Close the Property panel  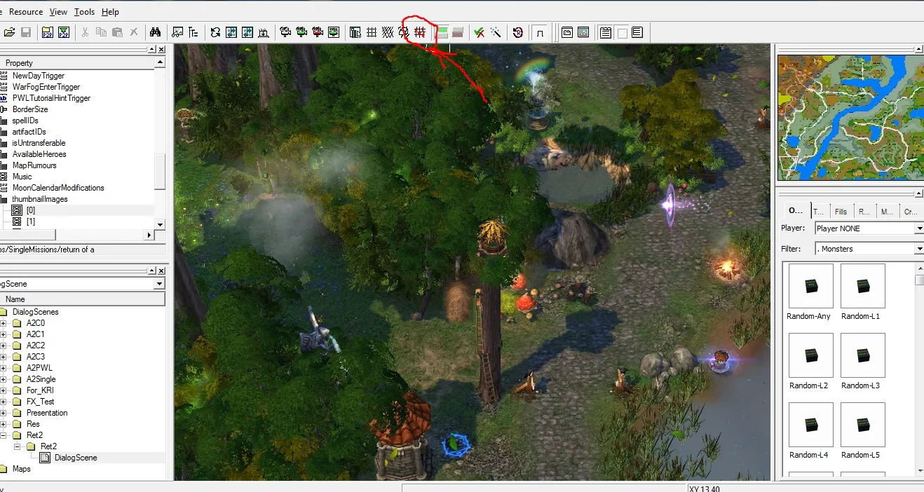coord(161,49)
